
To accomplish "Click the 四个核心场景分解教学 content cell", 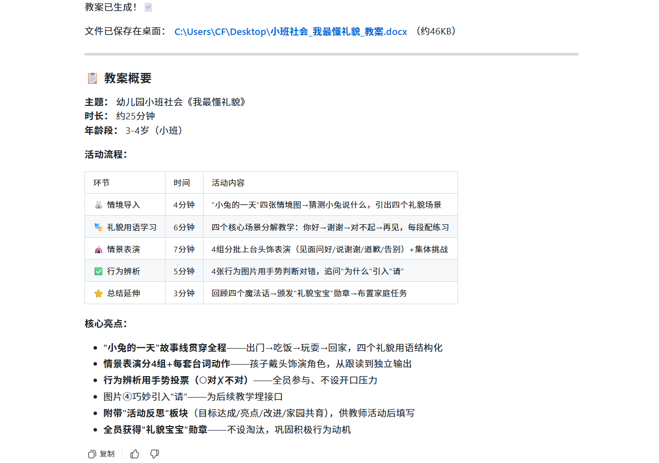I will pyautogui.click(x=330, y=227).
